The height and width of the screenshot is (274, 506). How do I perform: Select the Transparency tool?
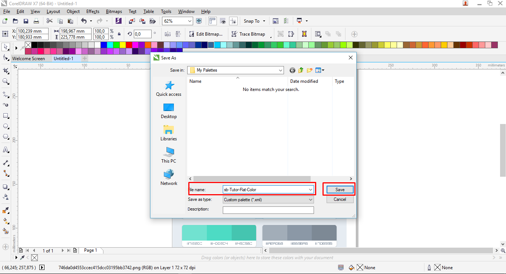click(6, 197)
